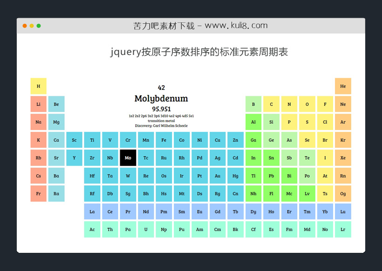Click the Francium (Fr) element tile
Viewport: 382px width, 271px height.
tap(38, 194)
